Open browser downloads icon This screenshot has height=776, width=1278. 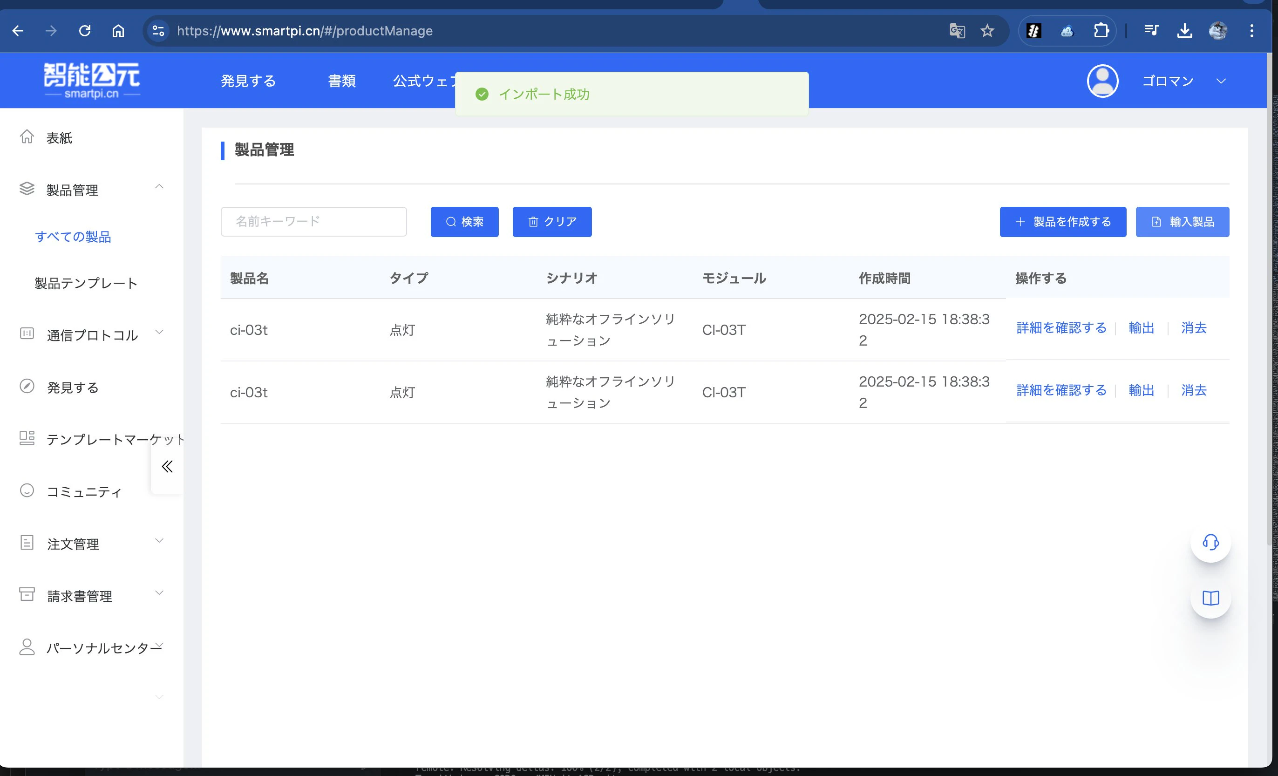(x=1185, y=31)
